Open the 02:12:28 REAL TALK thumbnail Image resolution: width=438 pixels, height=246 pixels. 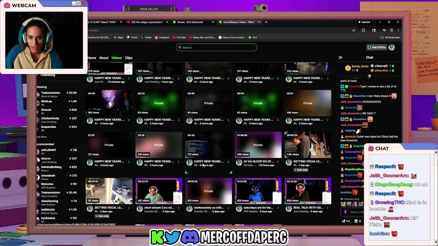click(308, 191)
